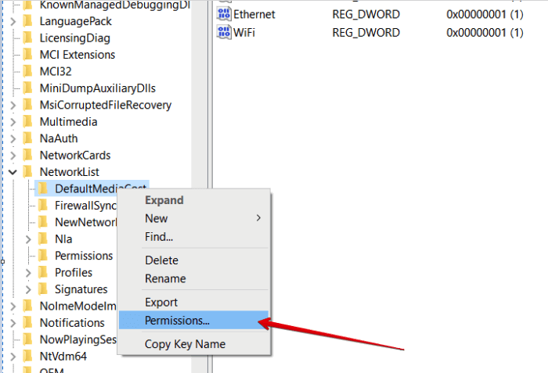
Task: Expand the LanguagePack key
Action: [x=13, y=21]
